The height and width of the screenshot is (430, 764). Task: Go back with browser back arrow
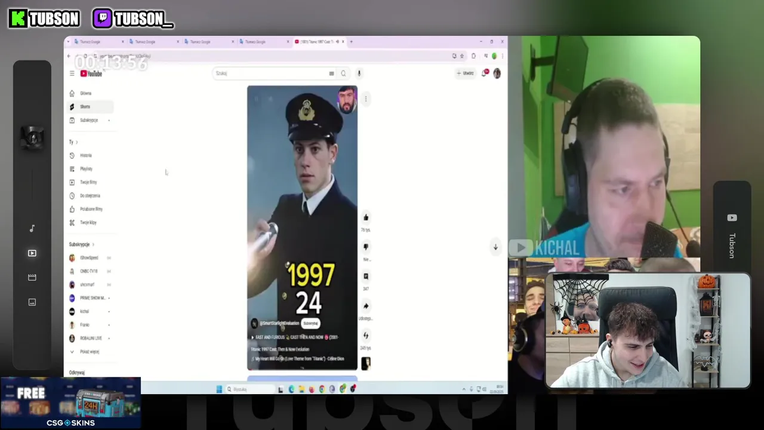69,56
